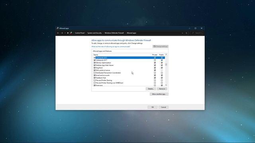Enable Private for File and Printer Sharing
255x143 pixels.
coord(155,80)
